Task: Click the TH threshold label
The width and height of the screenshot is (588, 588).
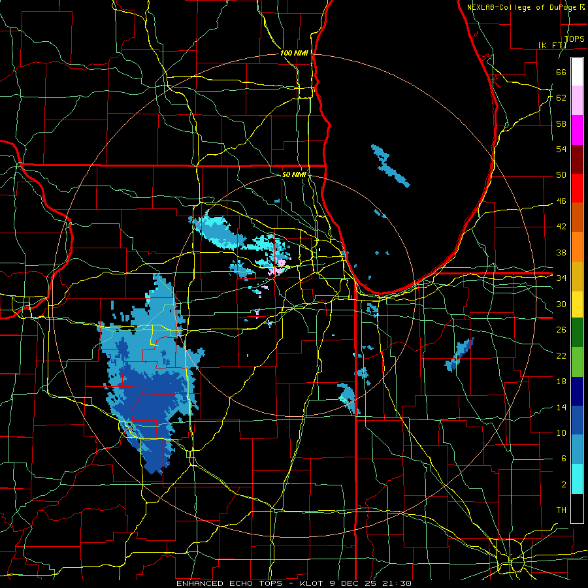Action: [561, 510]
